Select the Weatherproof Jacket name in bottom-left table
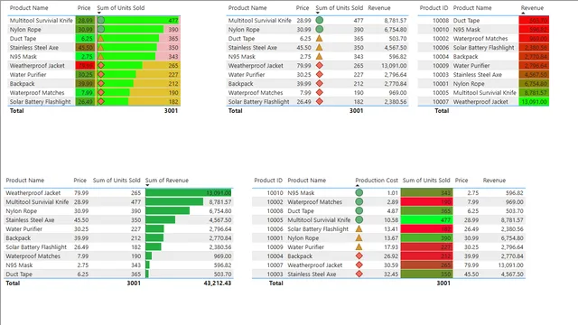Image resolution: width=578 pixels, height=325 pixels. click(33, 192)
